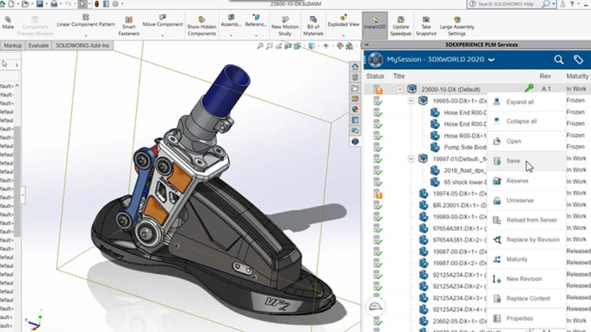Image resolution: width=591 pixels, height=332 pixels.
Task: Start a New Motion Study
Action: 285,23
